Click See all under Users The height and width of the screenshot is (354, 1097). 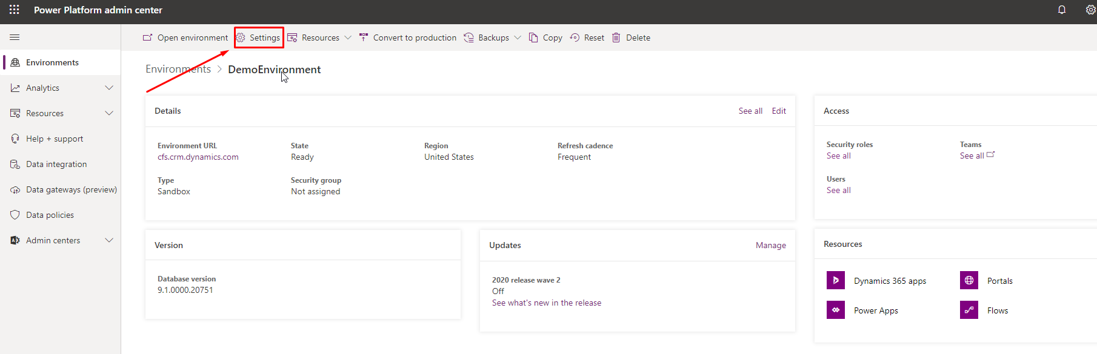tap(839, 190)
